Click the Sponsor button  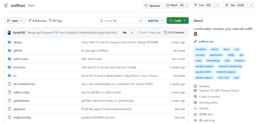pos(152,6)
